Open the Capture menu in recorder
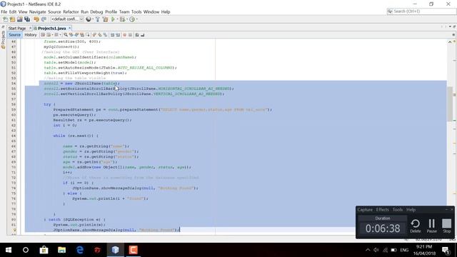This screenshot has height=257, width=457. (x=365, y=209)
